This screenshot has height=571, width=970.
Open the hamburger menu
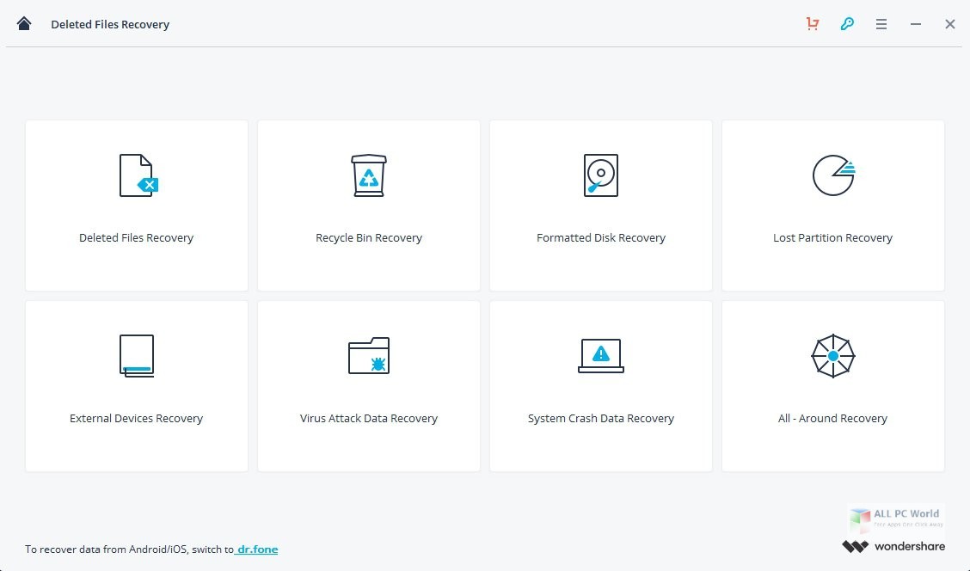881,23
